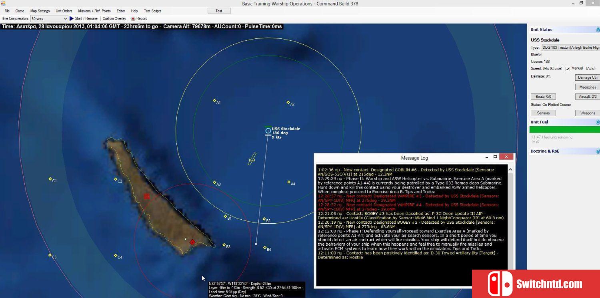Click the 'Status: On Plotted Course' text
Screen dimensions: 600x298
coord(551,105)
